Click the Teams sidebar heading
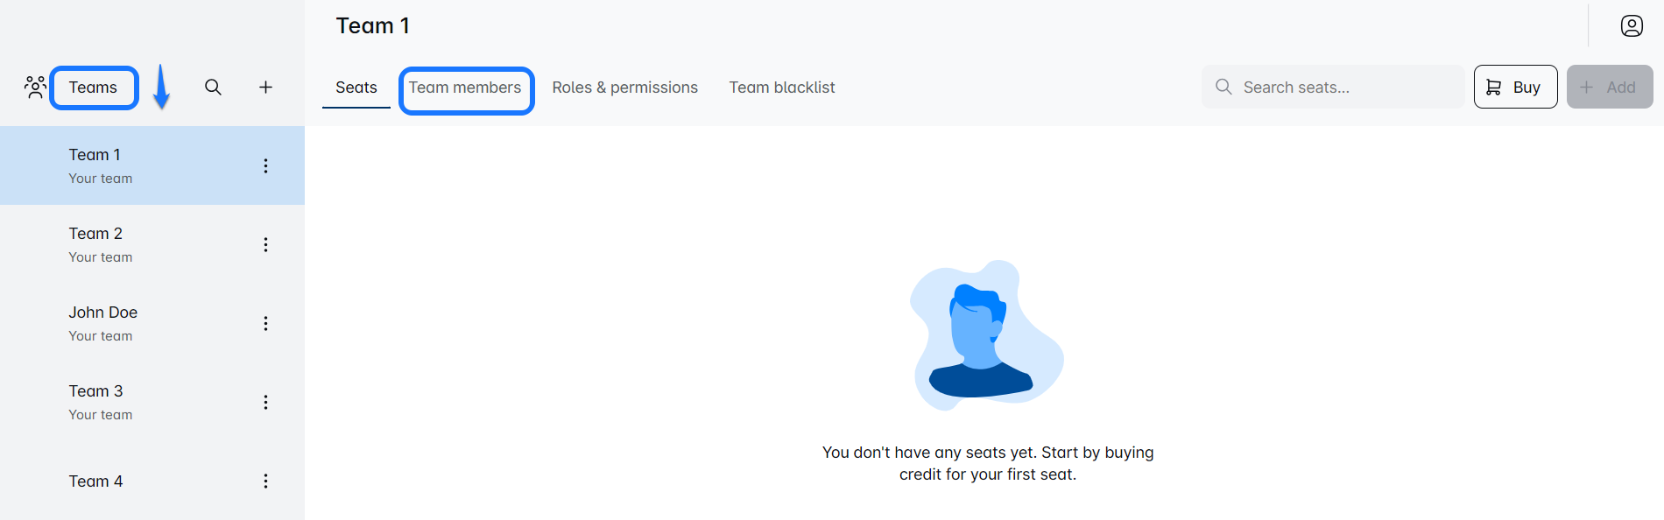 (x=93, y=88)
